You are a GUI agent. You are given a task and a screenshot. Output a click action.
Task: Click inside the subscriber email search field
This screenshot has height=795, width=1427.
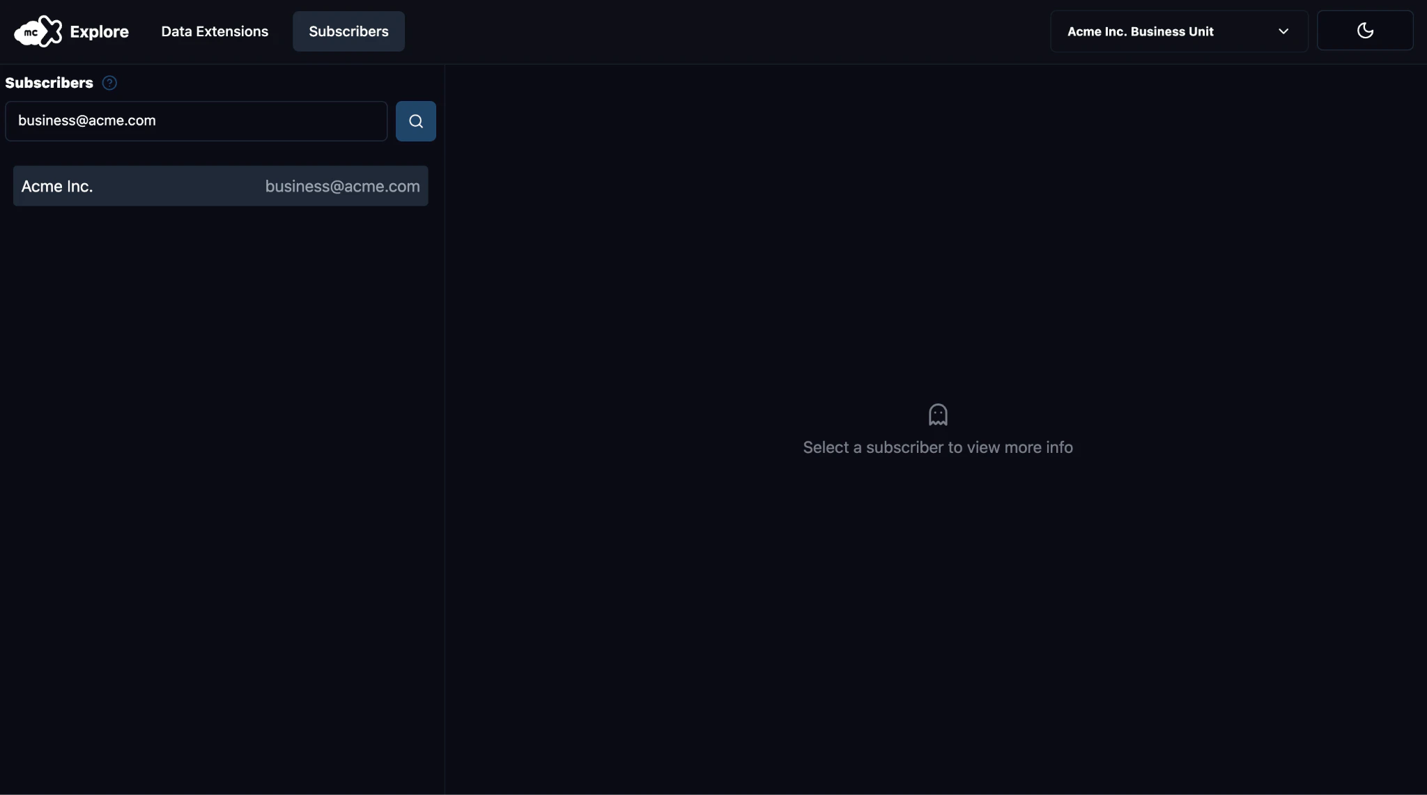pyautogui.click(x=196, y=121)
